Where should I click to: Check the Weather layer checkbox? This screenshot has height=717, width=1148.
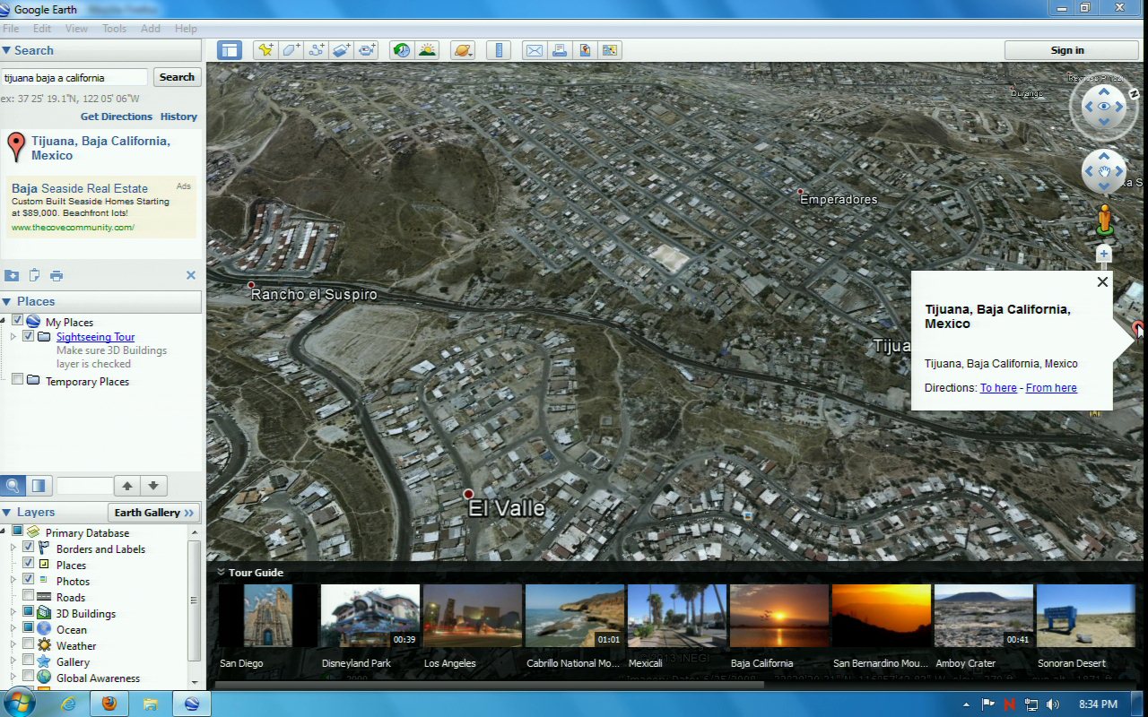[x=29, y=645]
